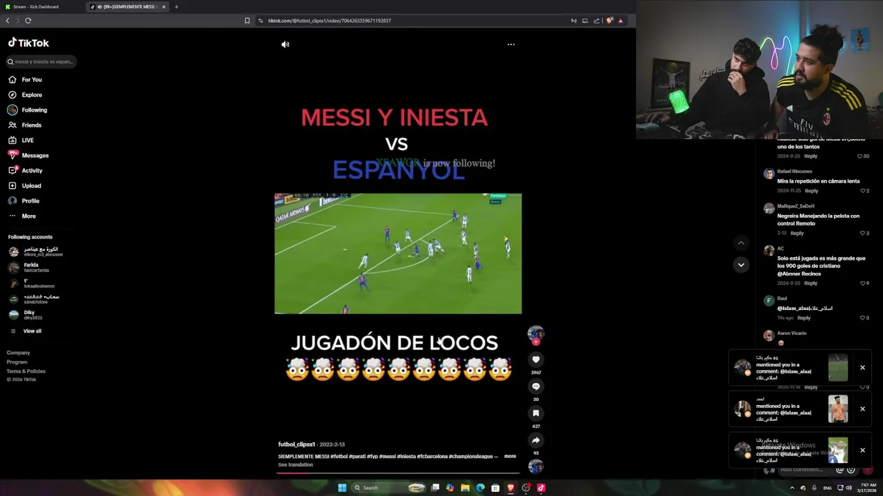Open the Windows Start menu
The height and width of the screenshot is (496, 883).
(342, 488)
